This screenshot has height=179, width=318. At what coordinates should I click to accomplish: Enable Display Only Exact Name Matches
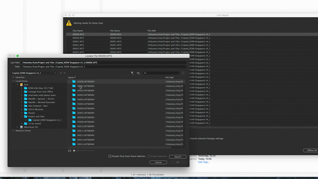(110, 156)
